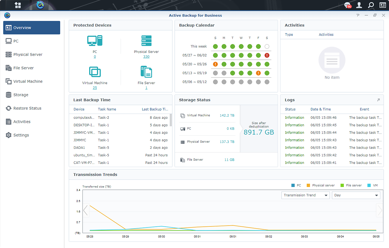Screen dimensions: 389x248
Task: Open the user account menu in the taskbar
Action: pos(359,5)
